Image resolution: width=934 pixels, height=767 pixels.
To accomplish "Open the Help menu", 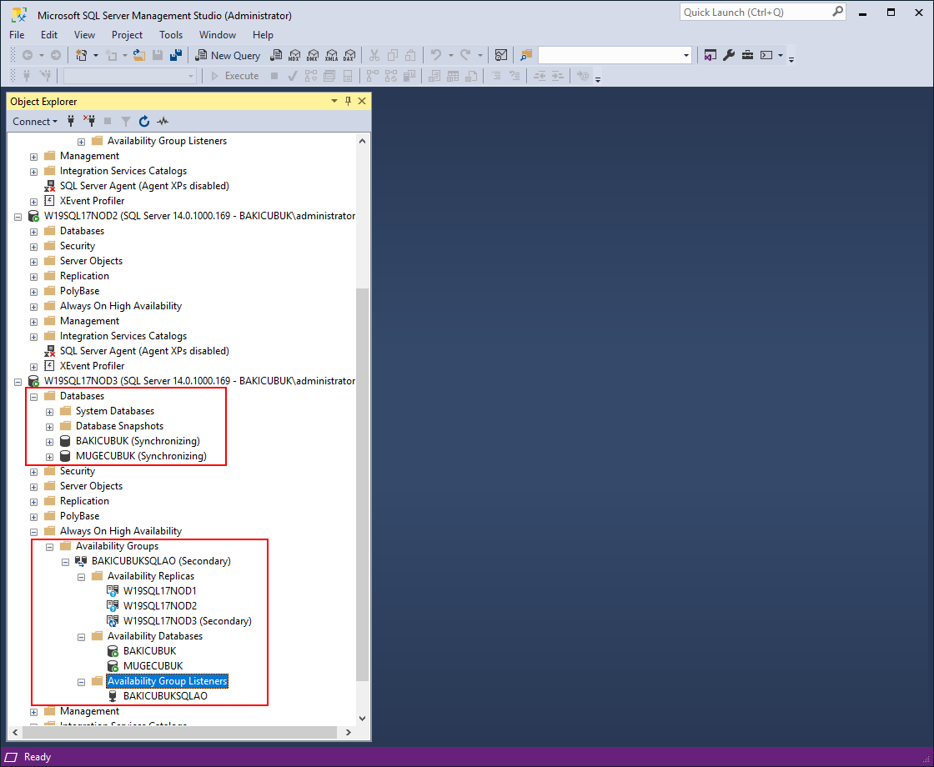I will (x=263, y=34).
